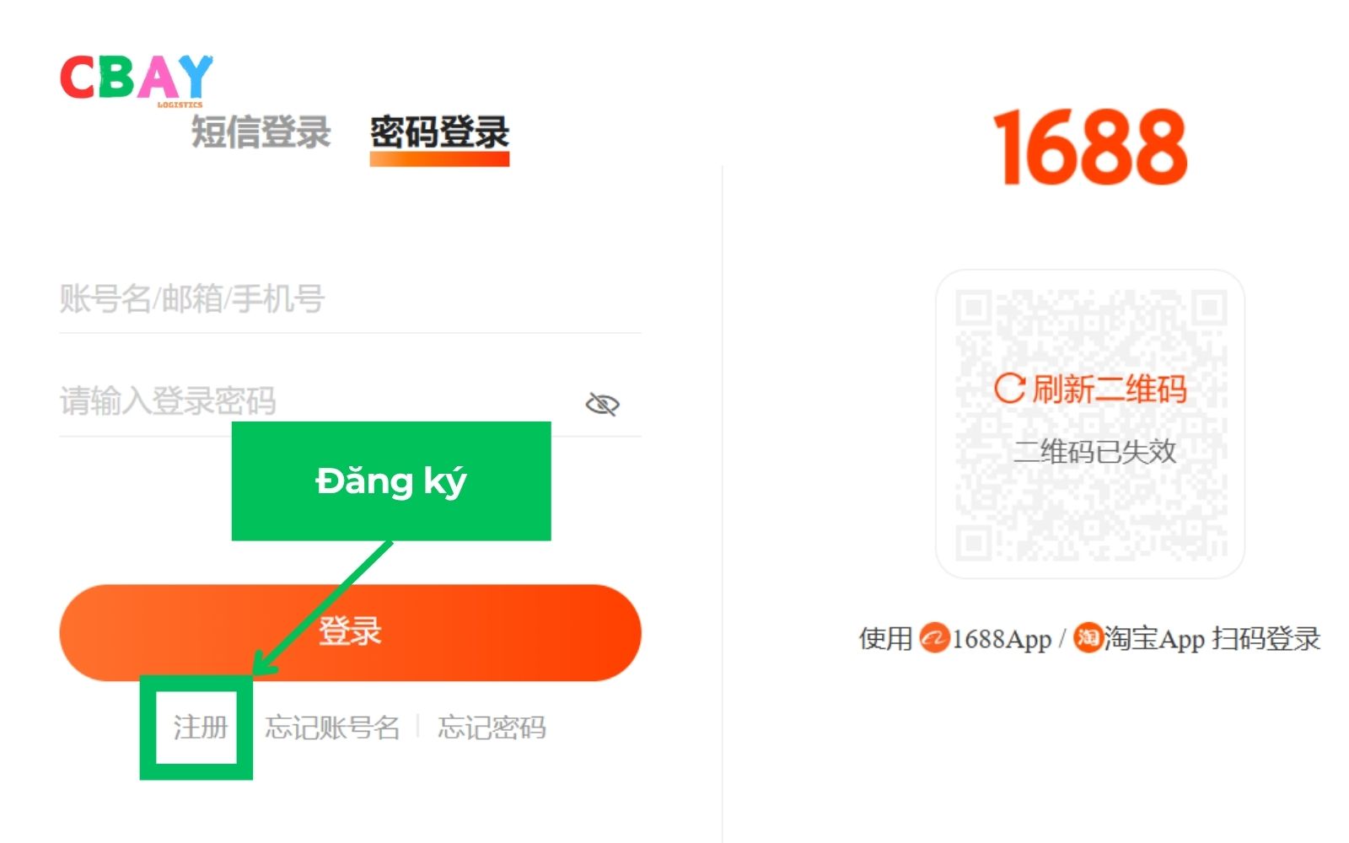Click the circular refresh icon on QR code
This screenshot has width=1349, height=843.
click(x=1009, y=389)
